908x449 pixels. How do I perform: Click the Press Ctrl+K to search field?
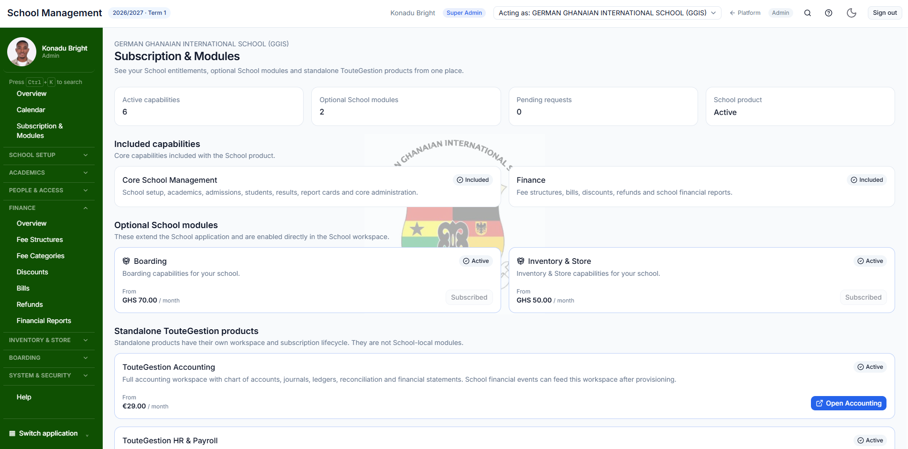click(45, 82)
